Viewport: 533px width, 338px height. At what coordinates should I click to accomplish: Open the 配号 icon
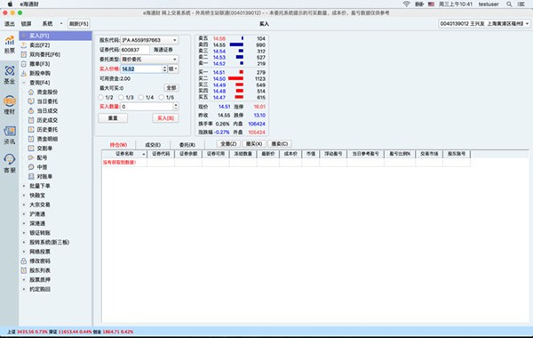click(x=31, y=157)
